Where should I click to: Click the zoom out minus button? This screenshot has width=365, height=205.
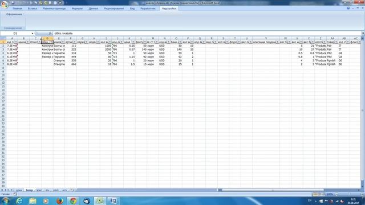[x=336, y=194]
